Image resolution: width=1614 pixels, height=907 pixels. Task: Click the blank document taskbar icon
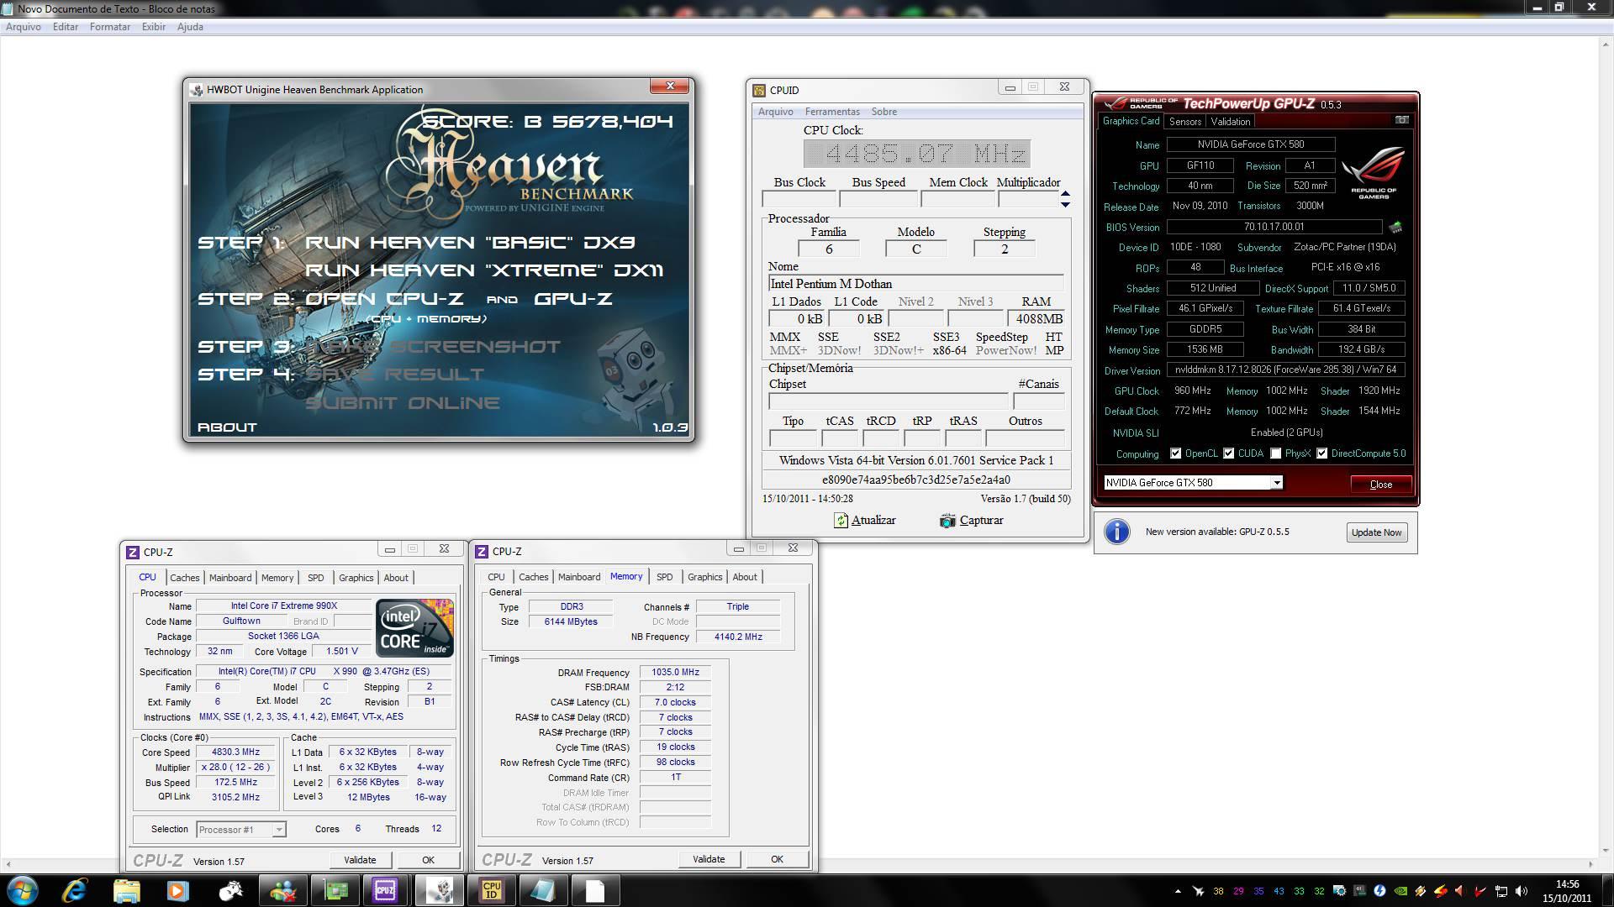[x=595, y=890]
